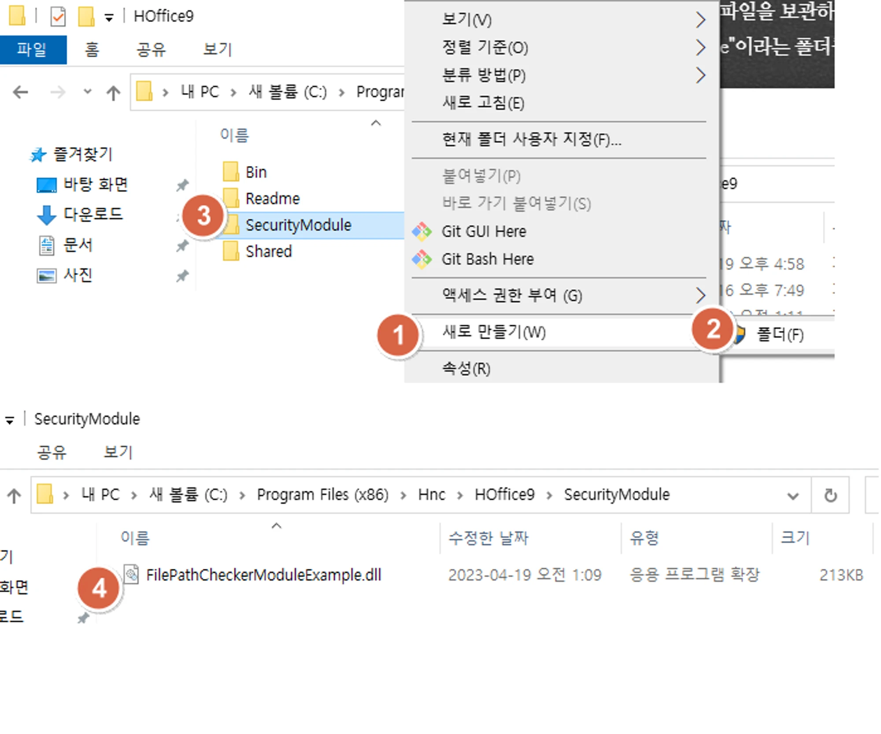Screen dimensions: 881x734
Task: Click Hnc breadcrumb in address bar
Action: click(x=432, y=495)
